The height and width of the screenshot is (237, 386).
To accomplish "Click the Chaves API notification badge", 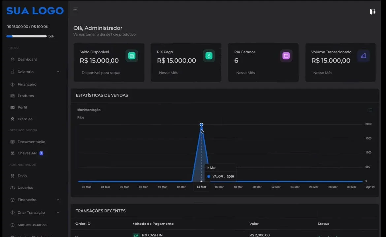I will pyautogui.click(x=41, y=153).
